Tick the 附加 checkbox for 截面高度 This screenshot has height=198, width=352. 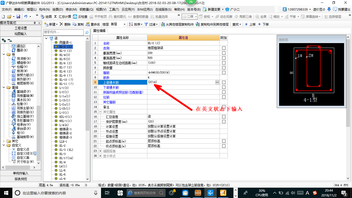pyautogui.click(x=224, y=58)
